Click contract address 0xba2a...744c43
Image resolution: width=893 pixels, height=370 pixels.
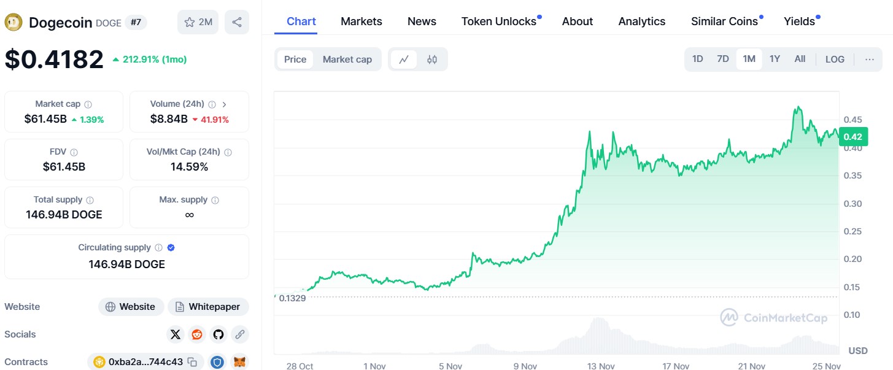145,362
